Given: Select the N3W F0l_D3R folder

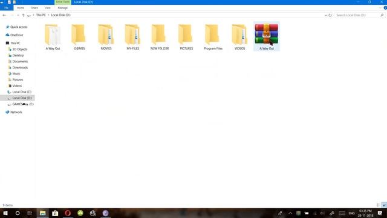Looking at the screenshot, I should click(160, 37).
